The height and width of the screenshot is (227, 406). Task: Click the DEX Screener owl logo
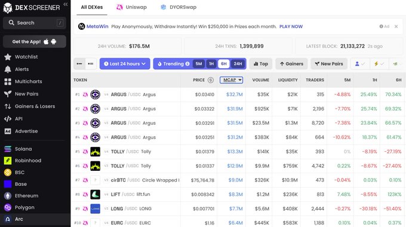[8, 8]
